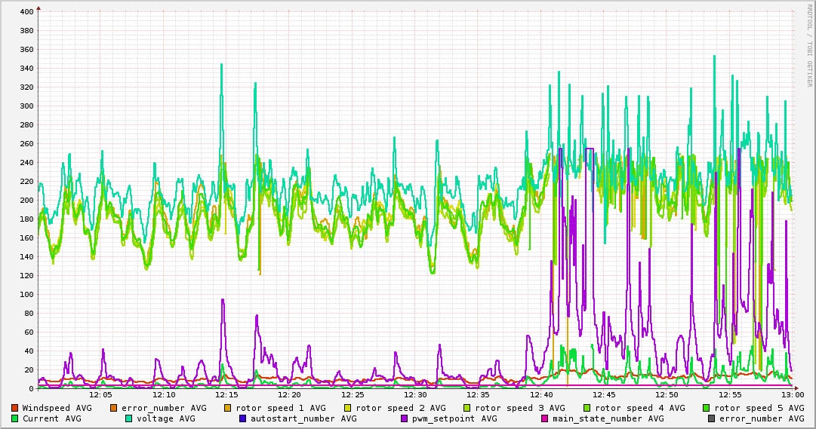Click the 140 value on y-axis

tap(27, 256)
